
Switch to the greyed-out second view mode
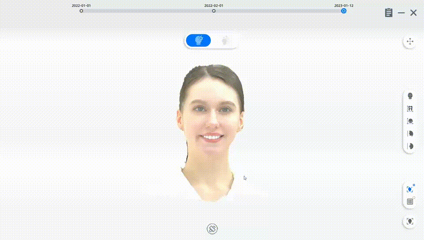pos(224,41)
